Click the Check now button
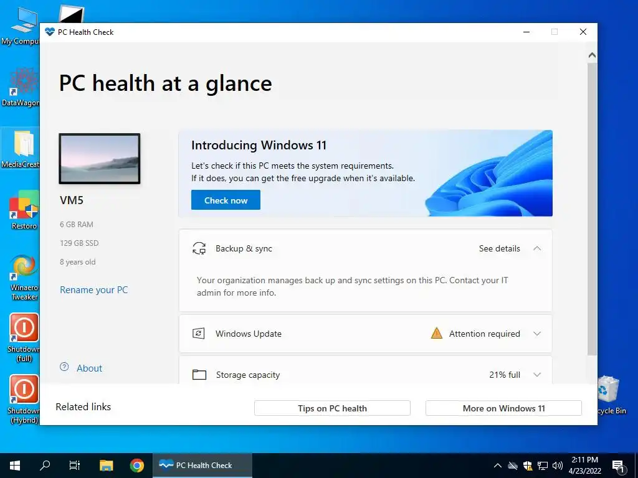Image resolution: width=638 pixels, height=478 pixels. [x=226, y=200]
